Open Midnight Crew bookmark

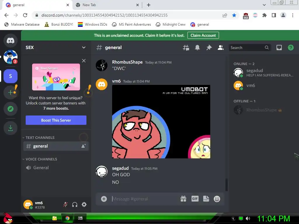point(171,24)
